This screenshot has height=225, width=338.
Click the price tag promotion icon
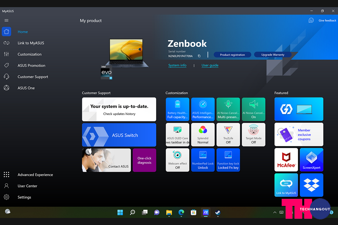(6, 66)
